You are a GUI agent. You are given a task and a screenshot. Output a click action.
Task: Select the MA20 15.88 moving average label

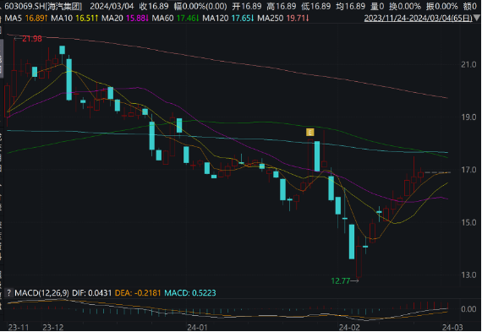click(x=125, y=19)
